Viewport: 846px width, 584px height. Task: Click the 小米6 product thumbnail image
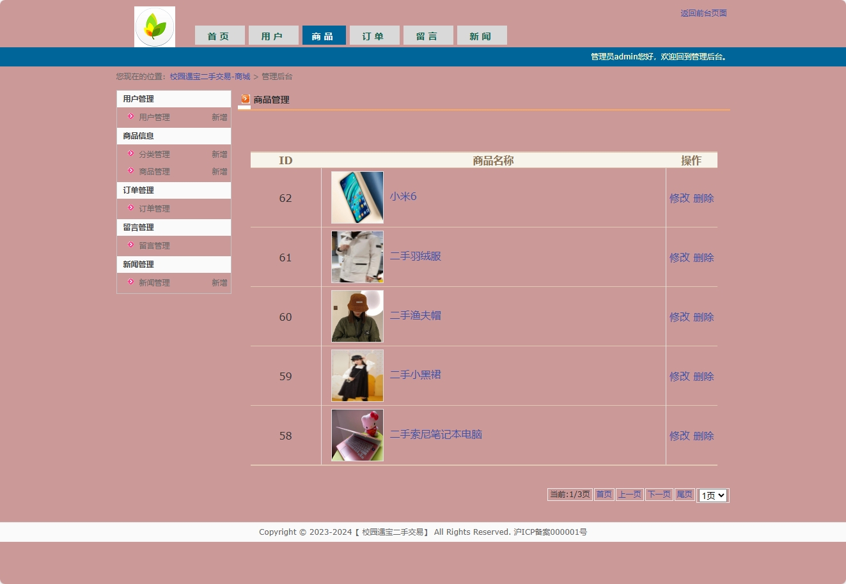pyautogui.click(x=357, y=197)
